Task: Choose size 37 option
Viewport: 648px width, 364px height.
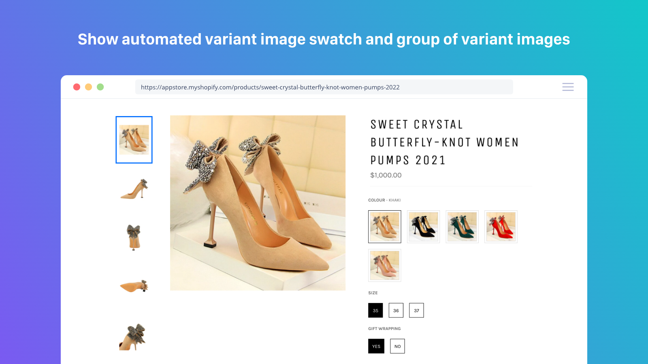Action: (x=416, y=310)
